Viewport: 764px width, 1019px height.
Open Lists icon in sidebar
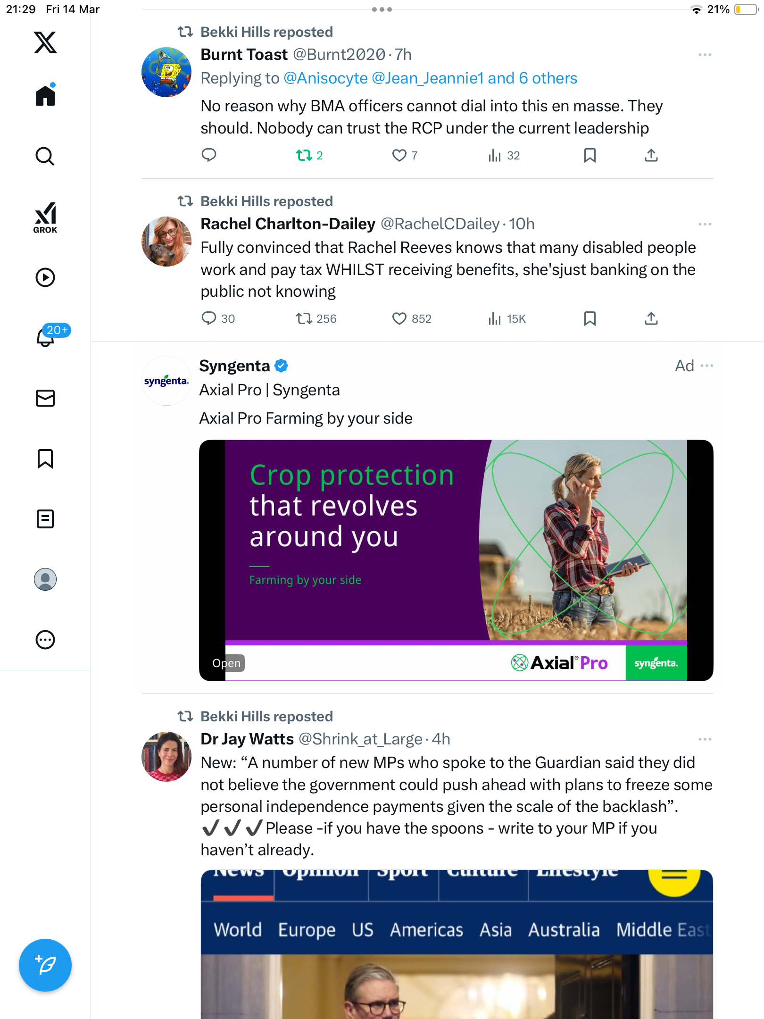[45, 519]
